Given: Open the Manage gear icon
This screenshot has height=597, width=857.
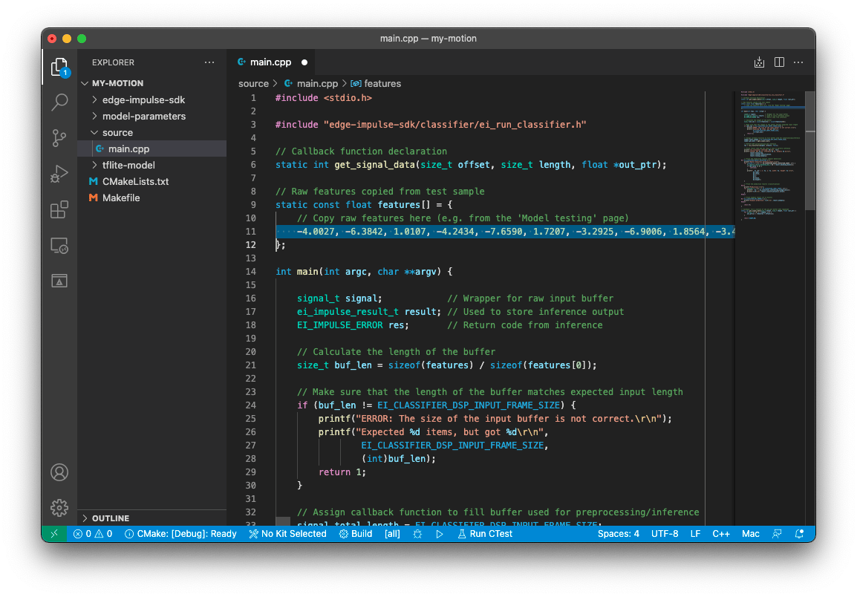Looking at the screenshot, I should [59, 508].
